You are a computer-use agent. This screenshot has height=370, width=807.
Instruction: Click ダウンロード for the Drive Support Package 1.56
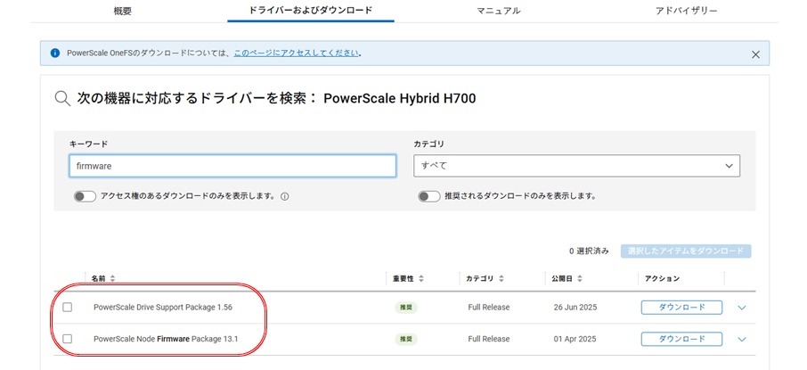point(681,307)
